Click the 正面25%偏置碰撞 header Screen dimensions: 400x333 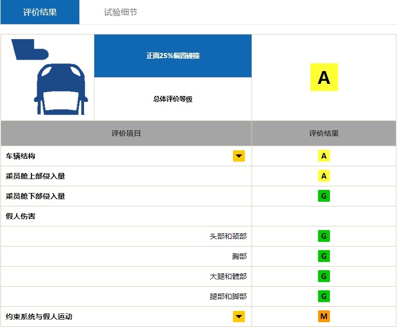[173, 56]
